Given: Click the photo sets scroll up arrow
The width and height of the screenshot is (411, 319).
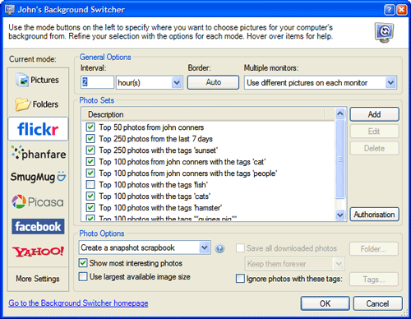Looking at the screenshot, I should (x=340, y=113).
